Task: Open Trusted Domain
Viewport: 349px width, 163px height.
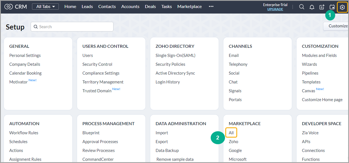Action: (x=97, y=91)
